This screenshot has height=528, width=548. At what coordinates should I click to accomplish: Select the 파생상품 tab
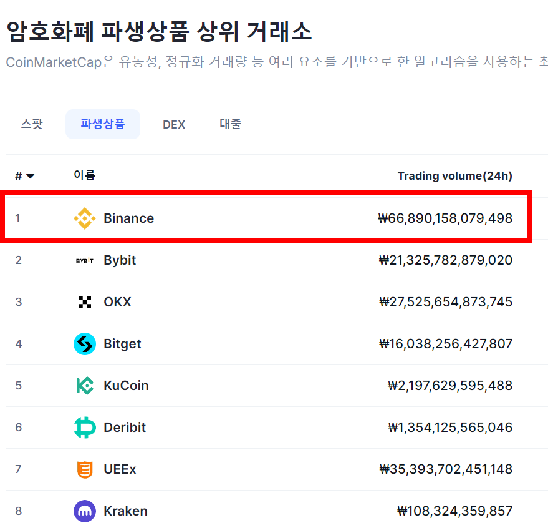pyautogui.click(x=103, y=124)
